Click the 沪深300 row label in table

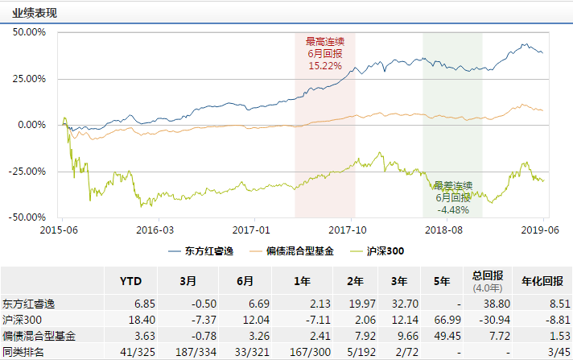22,320
